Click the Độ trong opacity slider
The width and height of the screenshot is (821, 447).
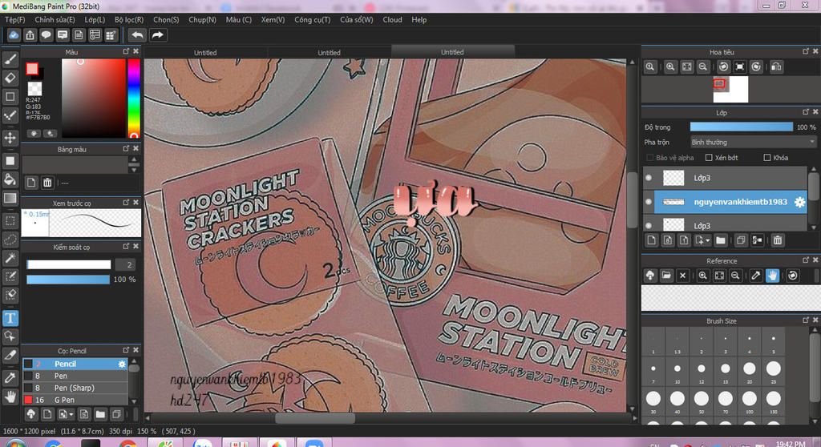[x=741, y=127]
